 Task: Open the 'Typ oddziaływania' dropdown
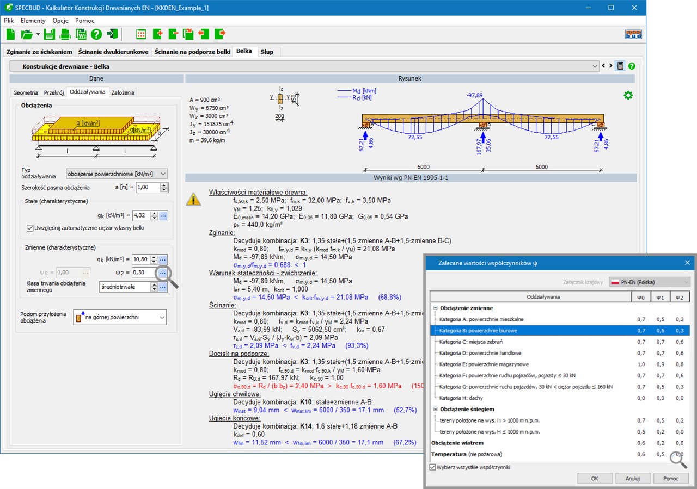coord(117,174)
